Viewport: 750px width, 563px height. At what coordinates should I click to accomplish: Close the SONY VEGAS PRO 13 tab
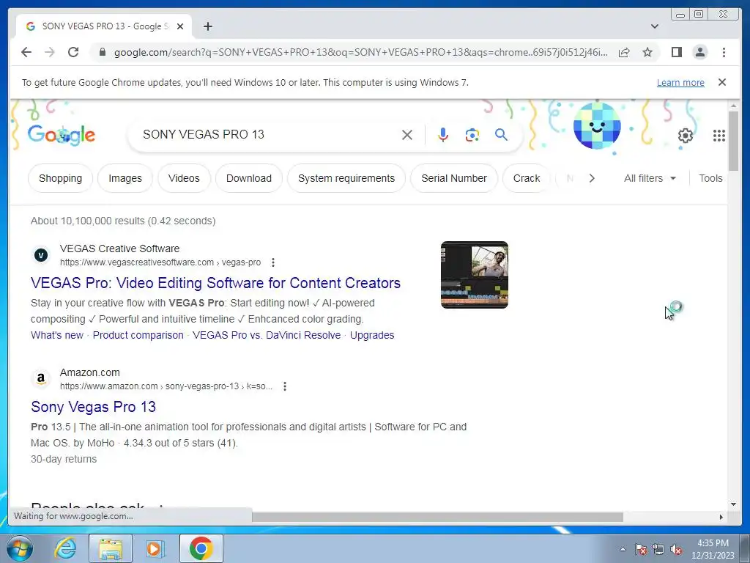tap(180, 26)
